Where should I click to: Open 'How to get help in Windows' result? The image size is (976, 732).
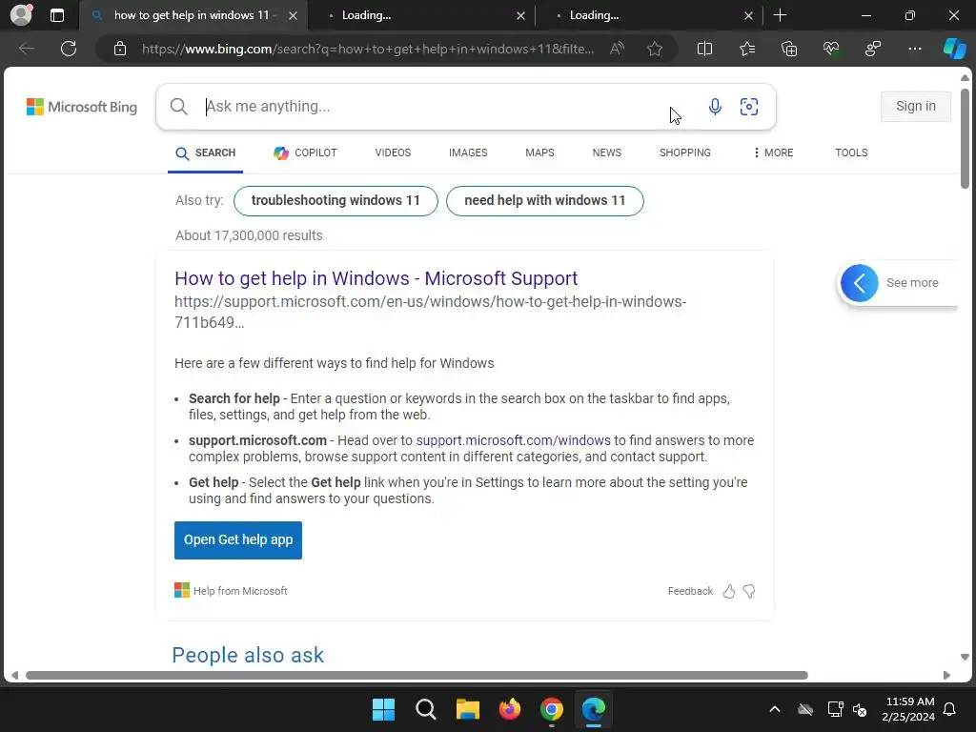coord(376,278)
